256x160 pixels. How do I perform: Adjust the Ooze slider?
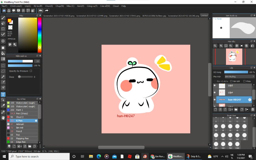point(25,77)
